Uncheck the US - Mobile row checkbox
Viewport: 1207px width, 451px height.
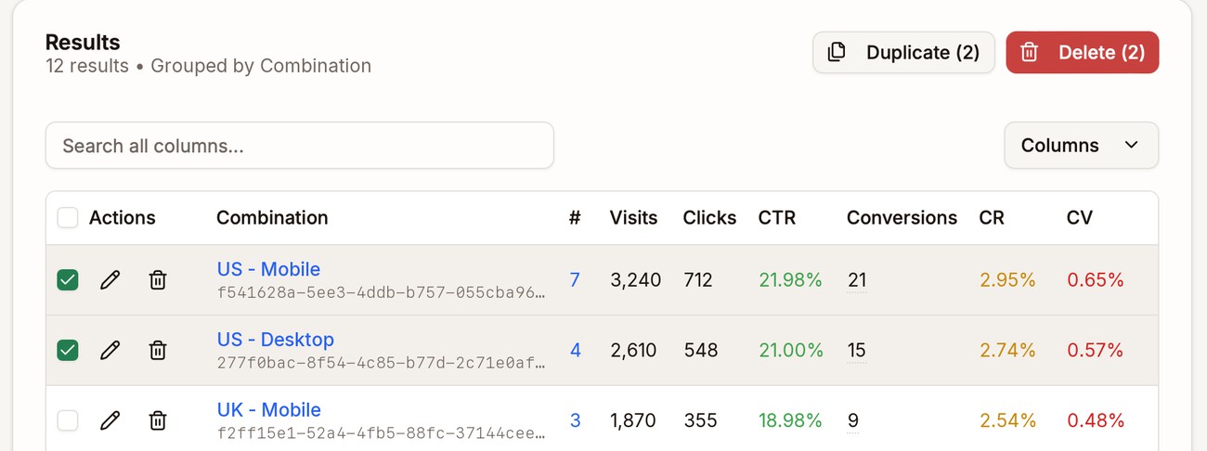pos(68,279)
